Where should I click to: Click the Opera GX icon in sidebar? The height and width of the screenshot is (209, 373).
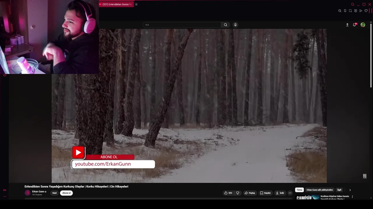[x=5, y=190]
